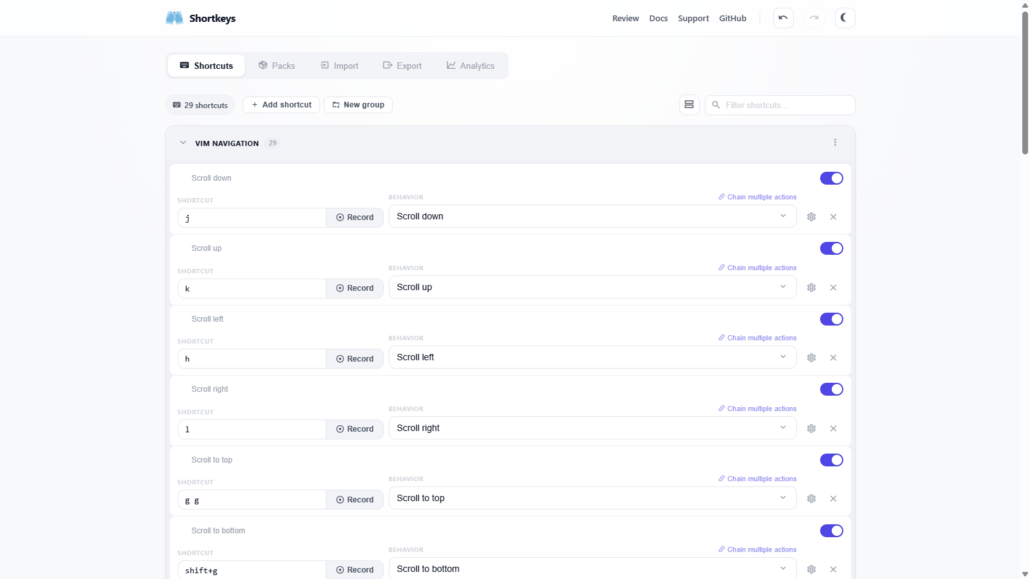Click the compact view layout icon
The height and width of the screenshot is (579, 1030).
pos(689,105)
